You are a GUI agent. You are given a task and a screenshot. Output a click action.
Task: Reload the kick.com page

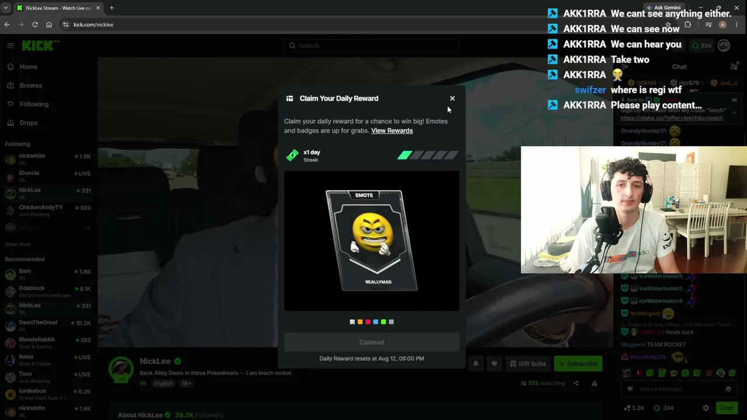(x=35, y=24)
